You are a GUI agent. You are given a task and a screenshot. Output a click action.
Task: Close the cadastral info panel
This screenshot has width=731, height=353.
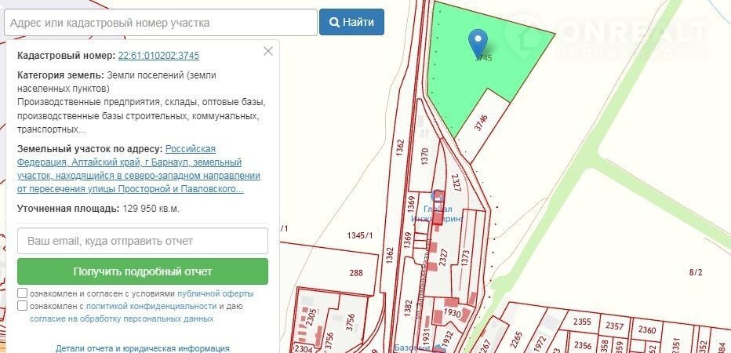click(268, 51)
